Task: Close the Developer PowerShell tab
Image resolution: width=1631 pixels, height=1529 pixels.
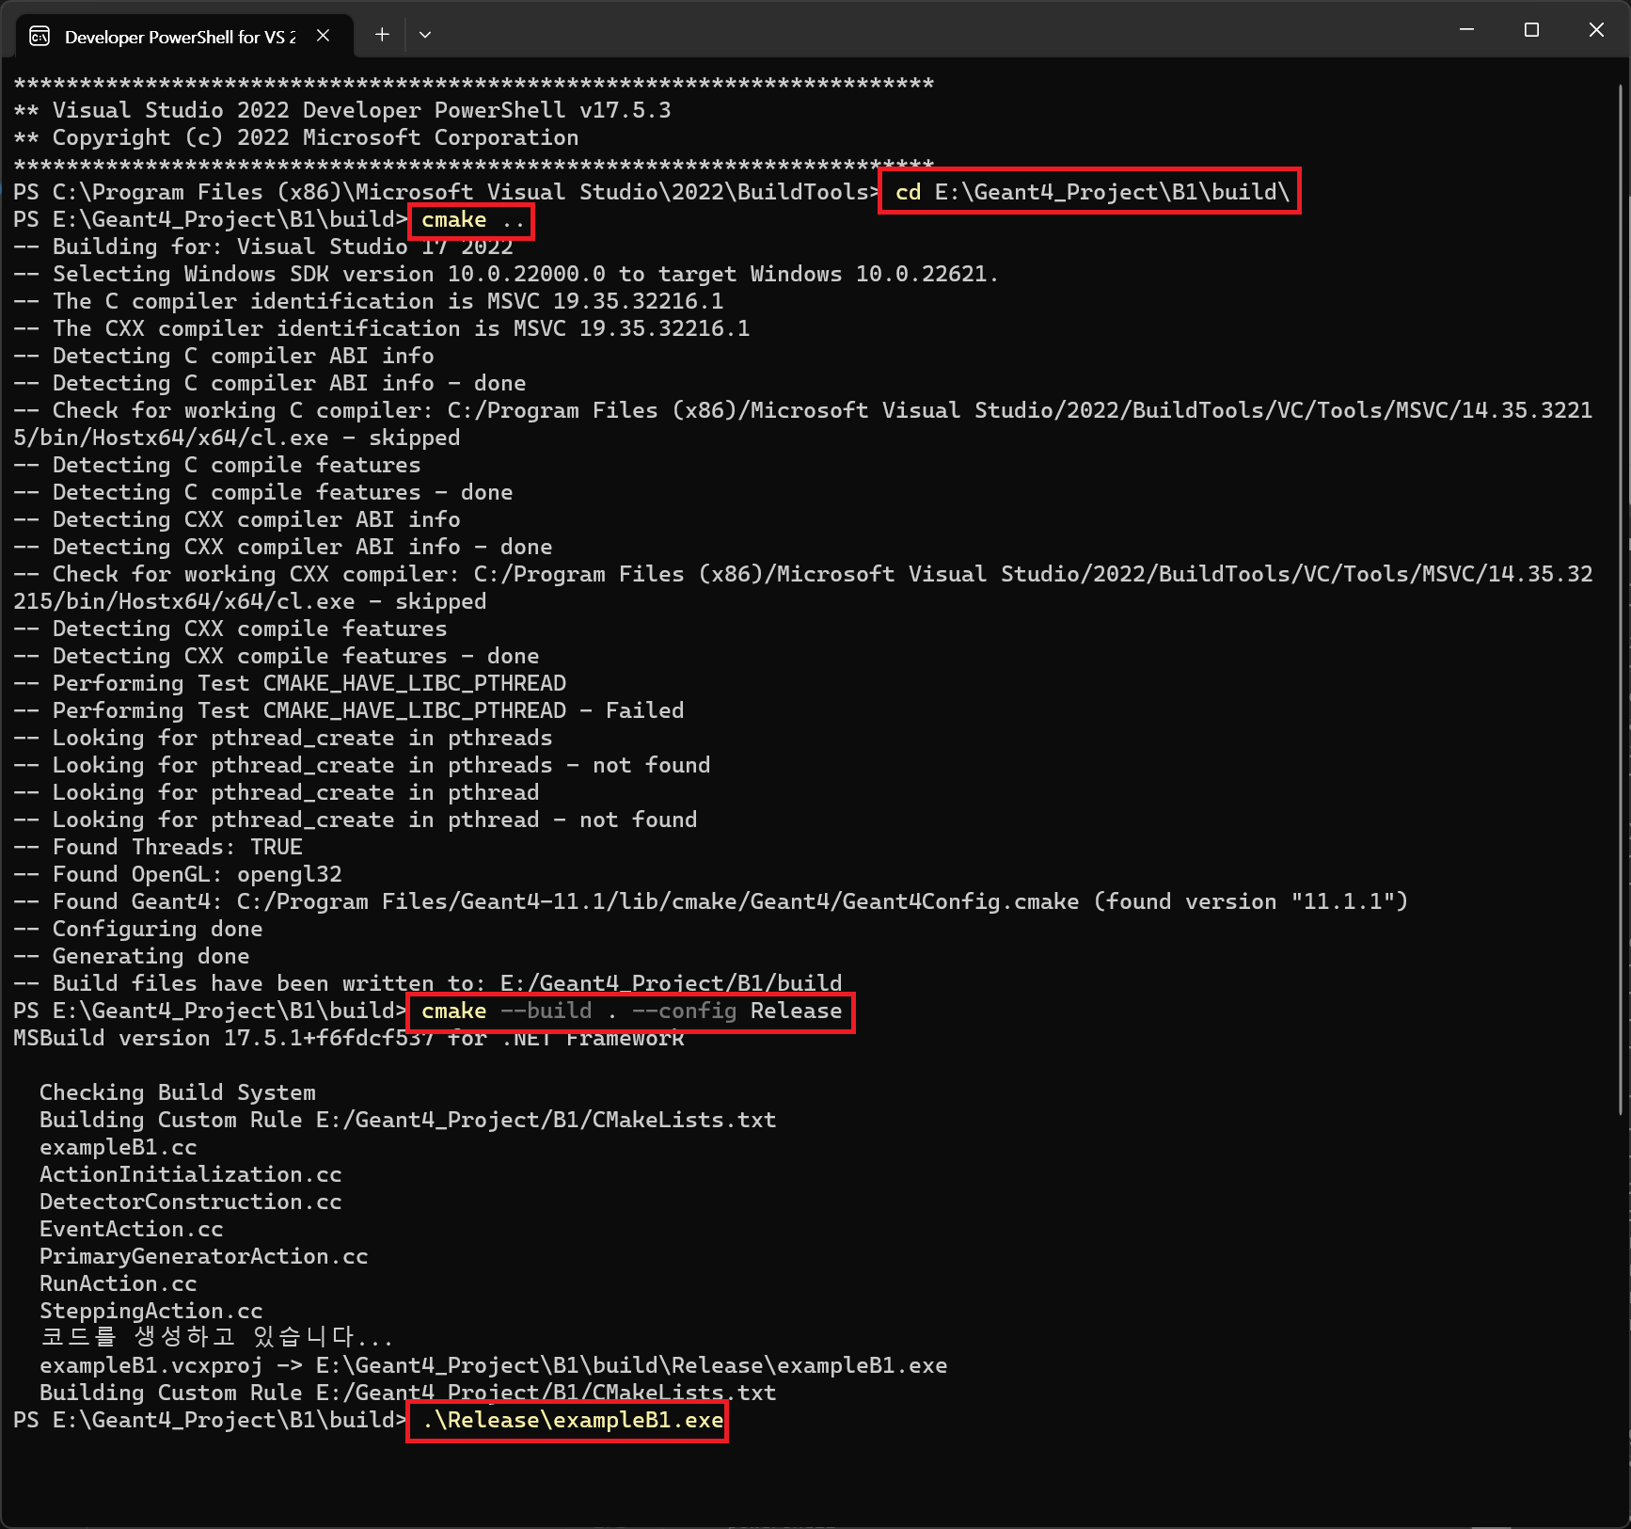Action: [323, 36]
